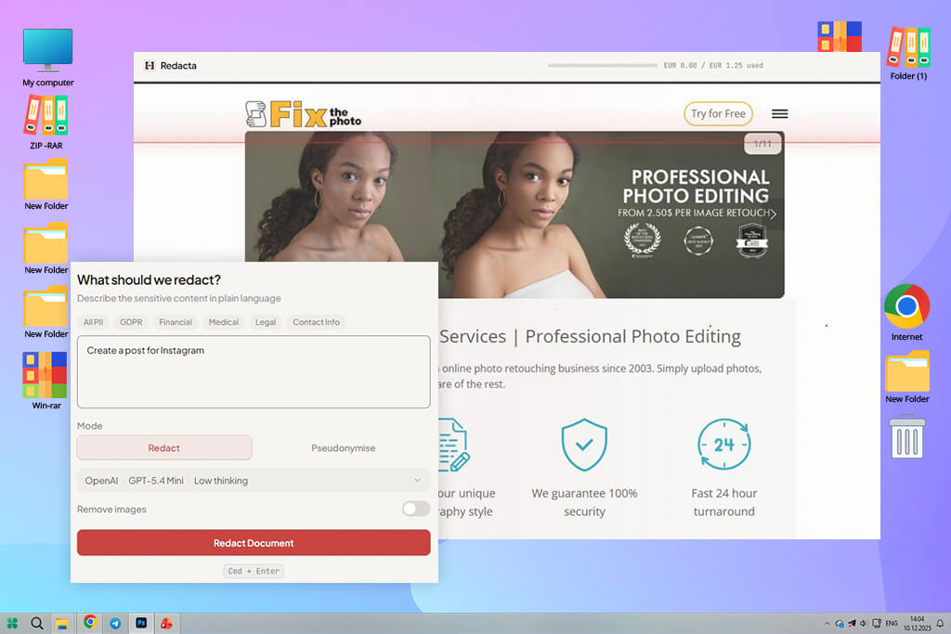951x634 pixels.
Task: Click the Try for Free button
Action: pyautogui.click(x=718, y=113)
